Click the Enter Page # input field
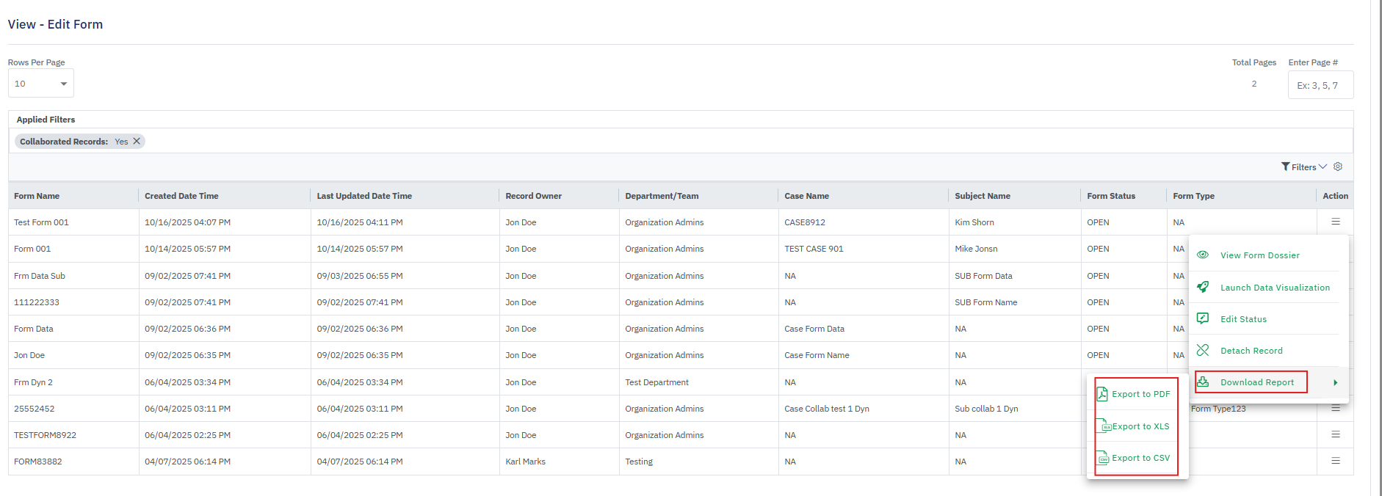The width and height of the screenshot is (1382, 496). [1320, 85]
